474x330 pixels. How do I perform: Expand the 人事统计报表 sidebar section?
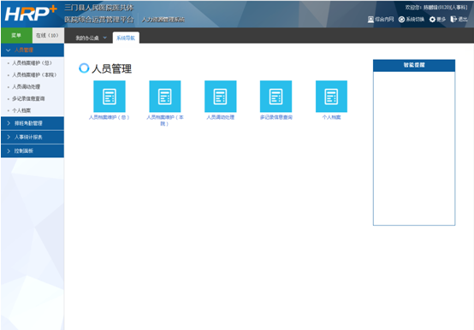(33, 137)
